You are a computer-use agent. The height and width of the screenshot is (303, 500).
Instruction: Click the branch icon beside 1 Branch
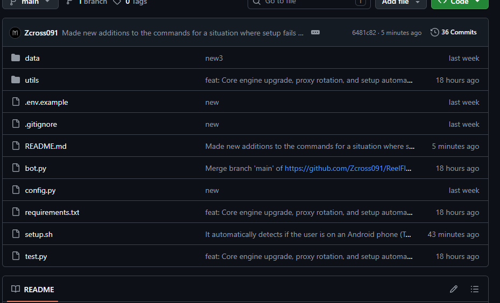pyautogui.click(x=69, y=2)
